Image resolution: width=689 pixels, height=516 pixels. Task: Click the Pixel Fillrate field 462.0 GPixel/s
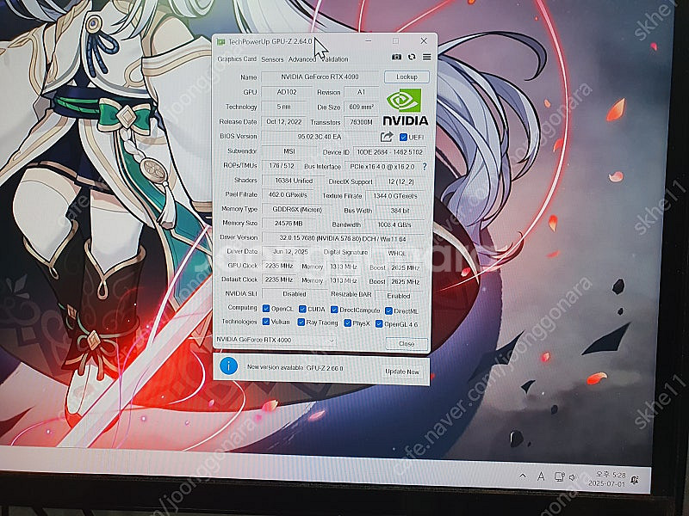coord(290,194)
